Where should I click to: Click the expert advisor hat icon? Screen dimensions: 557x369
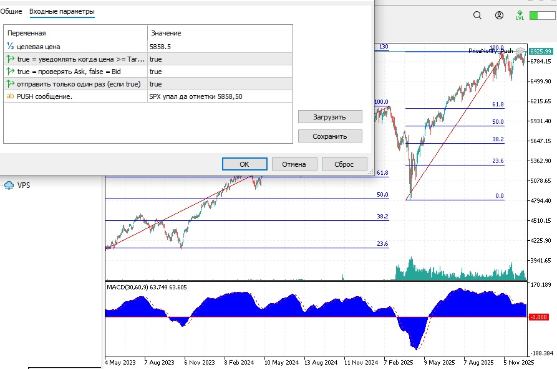521,50
